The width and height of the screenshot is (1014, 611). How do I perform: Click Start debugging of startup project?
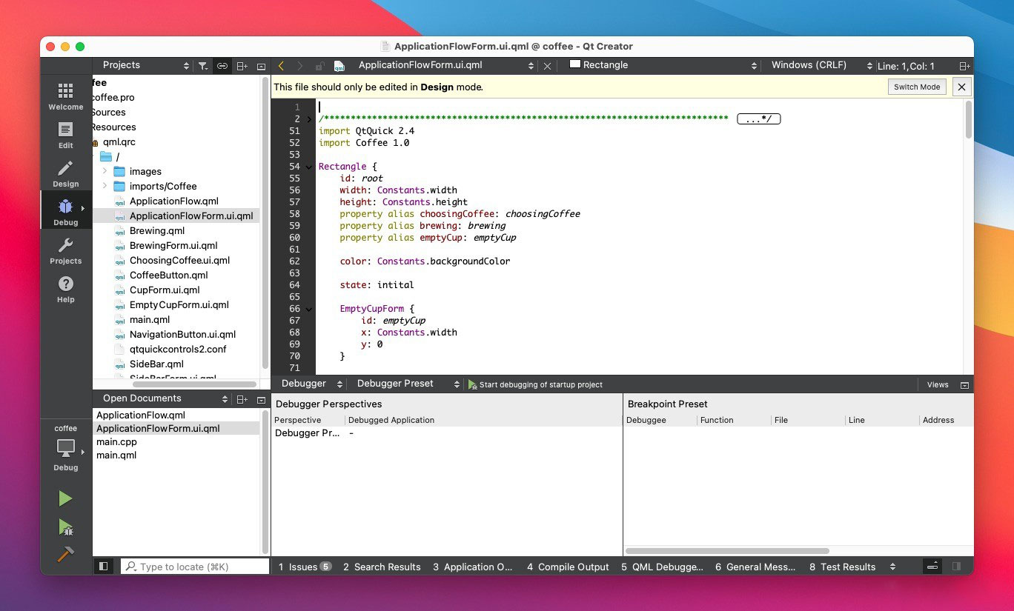[535, 384]
